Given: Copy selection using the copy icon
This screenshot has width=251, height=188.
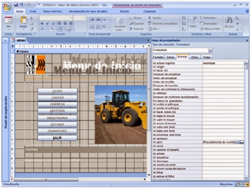Looking at the screenshot, I should point(31,23).
